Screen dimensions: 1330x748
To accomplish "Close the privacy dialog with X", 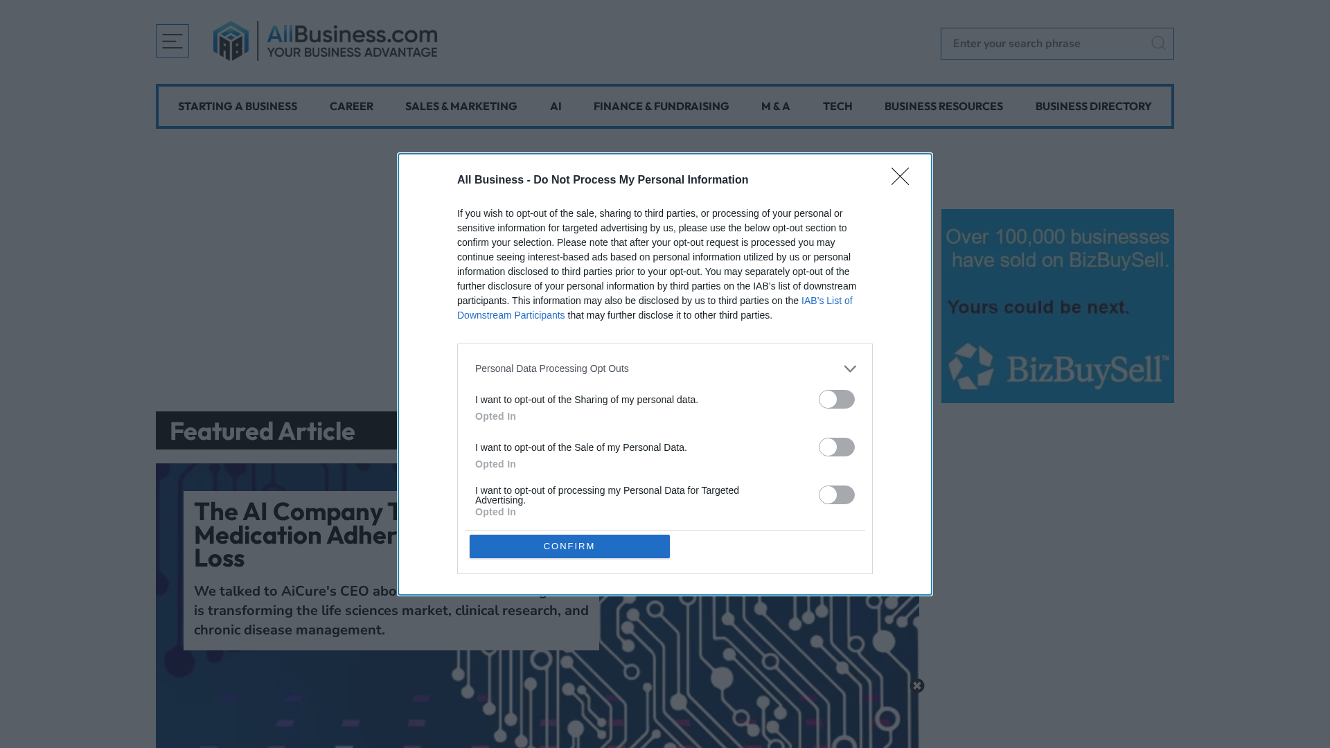I will [900, 177].
